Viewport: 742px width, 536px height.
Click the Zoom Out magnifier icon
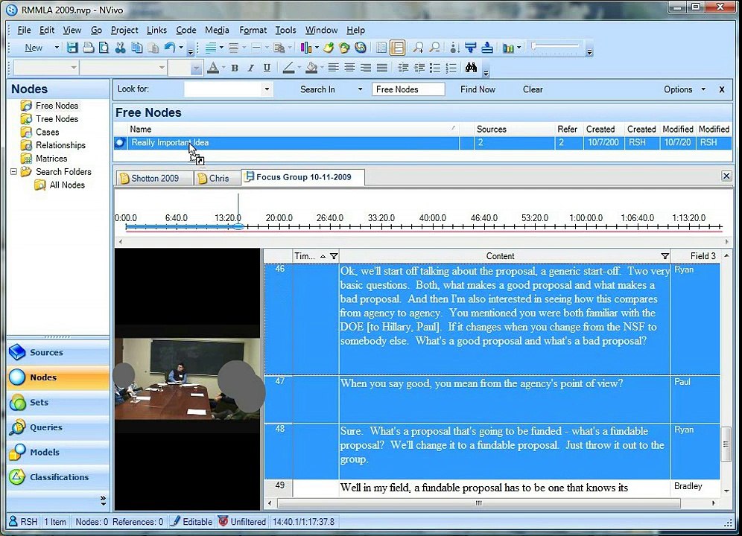click(434, 48)
